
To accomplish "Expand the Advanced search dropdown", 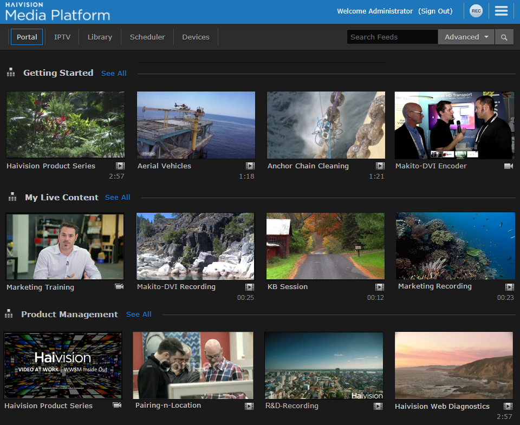I will point(466,37).
